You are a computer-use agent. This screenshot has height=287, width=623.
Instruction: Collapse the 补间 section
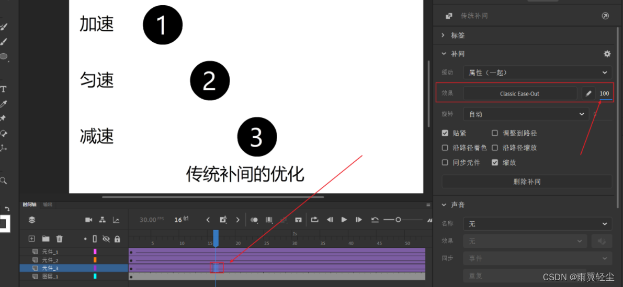tap(444, 54)
